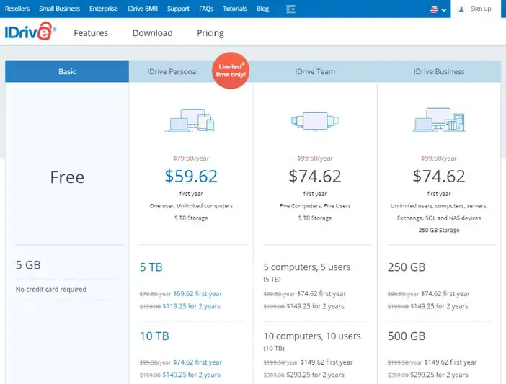The image size is (506, 384).
Task: Select 10 computers, 10 users heading
Action: 312,336
